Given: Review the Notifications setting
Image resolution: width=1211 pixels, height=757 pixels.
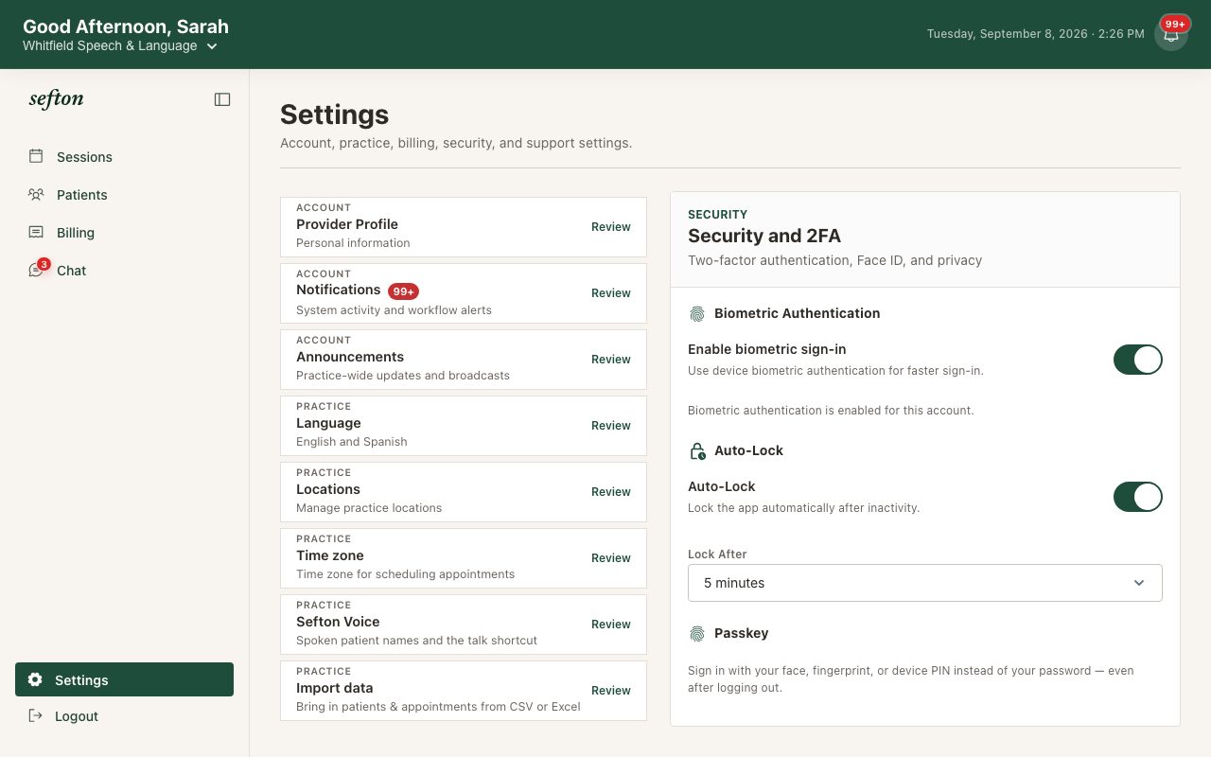Looking at the screenshot, I should 610,293.
